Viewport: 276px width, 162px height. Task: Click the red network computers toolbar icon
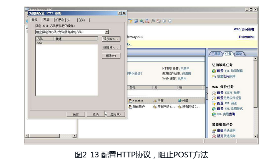[x=147, y=21]
